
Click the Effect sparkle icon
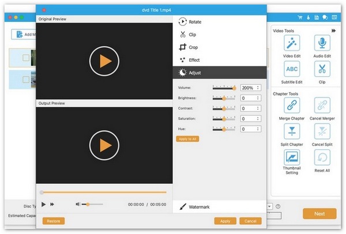point(182,60)
